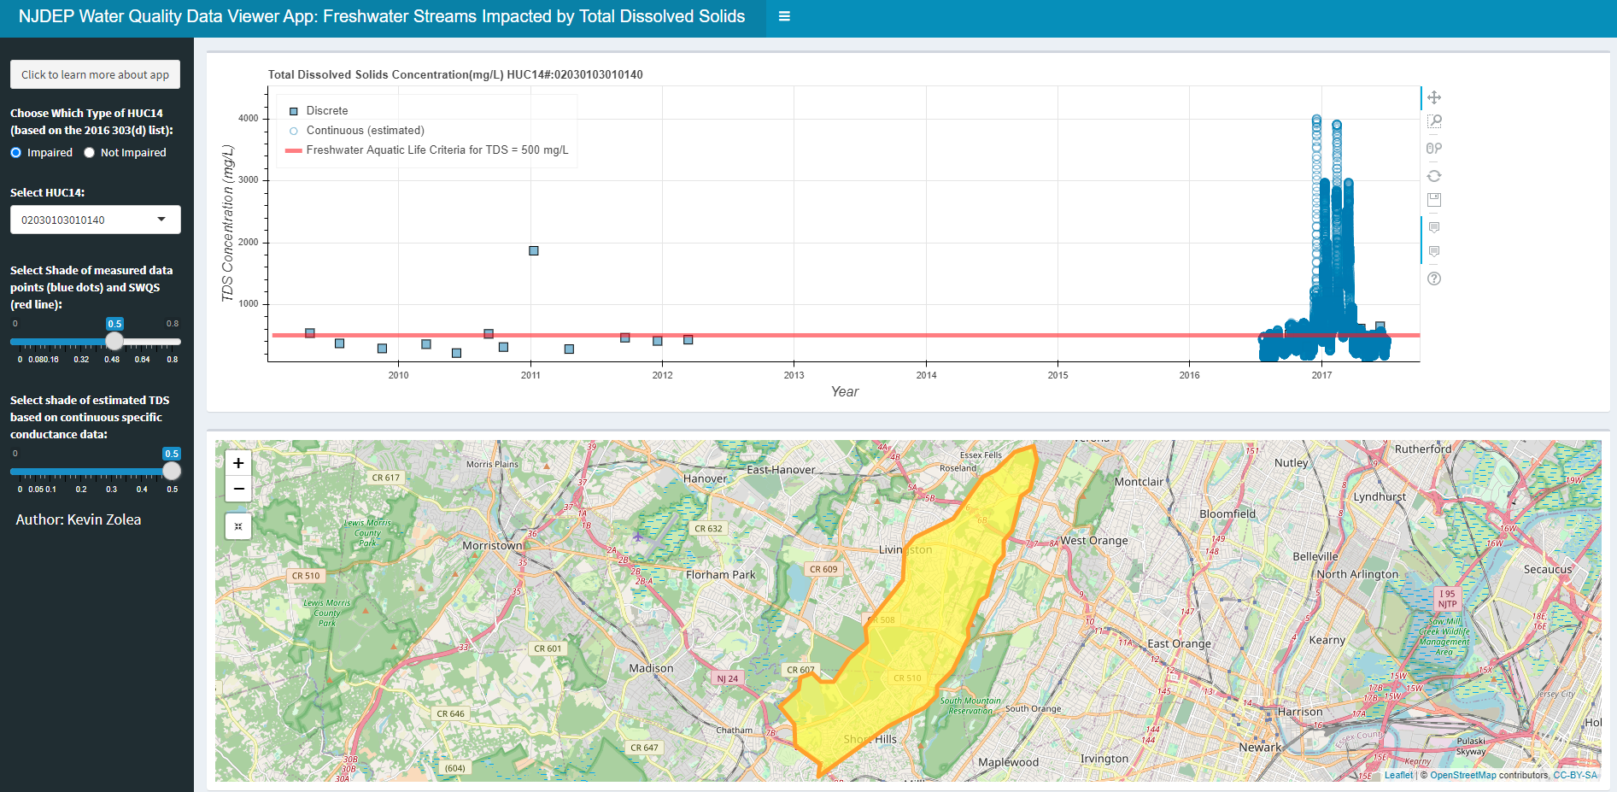Enable compare data on hover
The height and width of the screenshot is (792, 1617).
(x=1433, y=252)
